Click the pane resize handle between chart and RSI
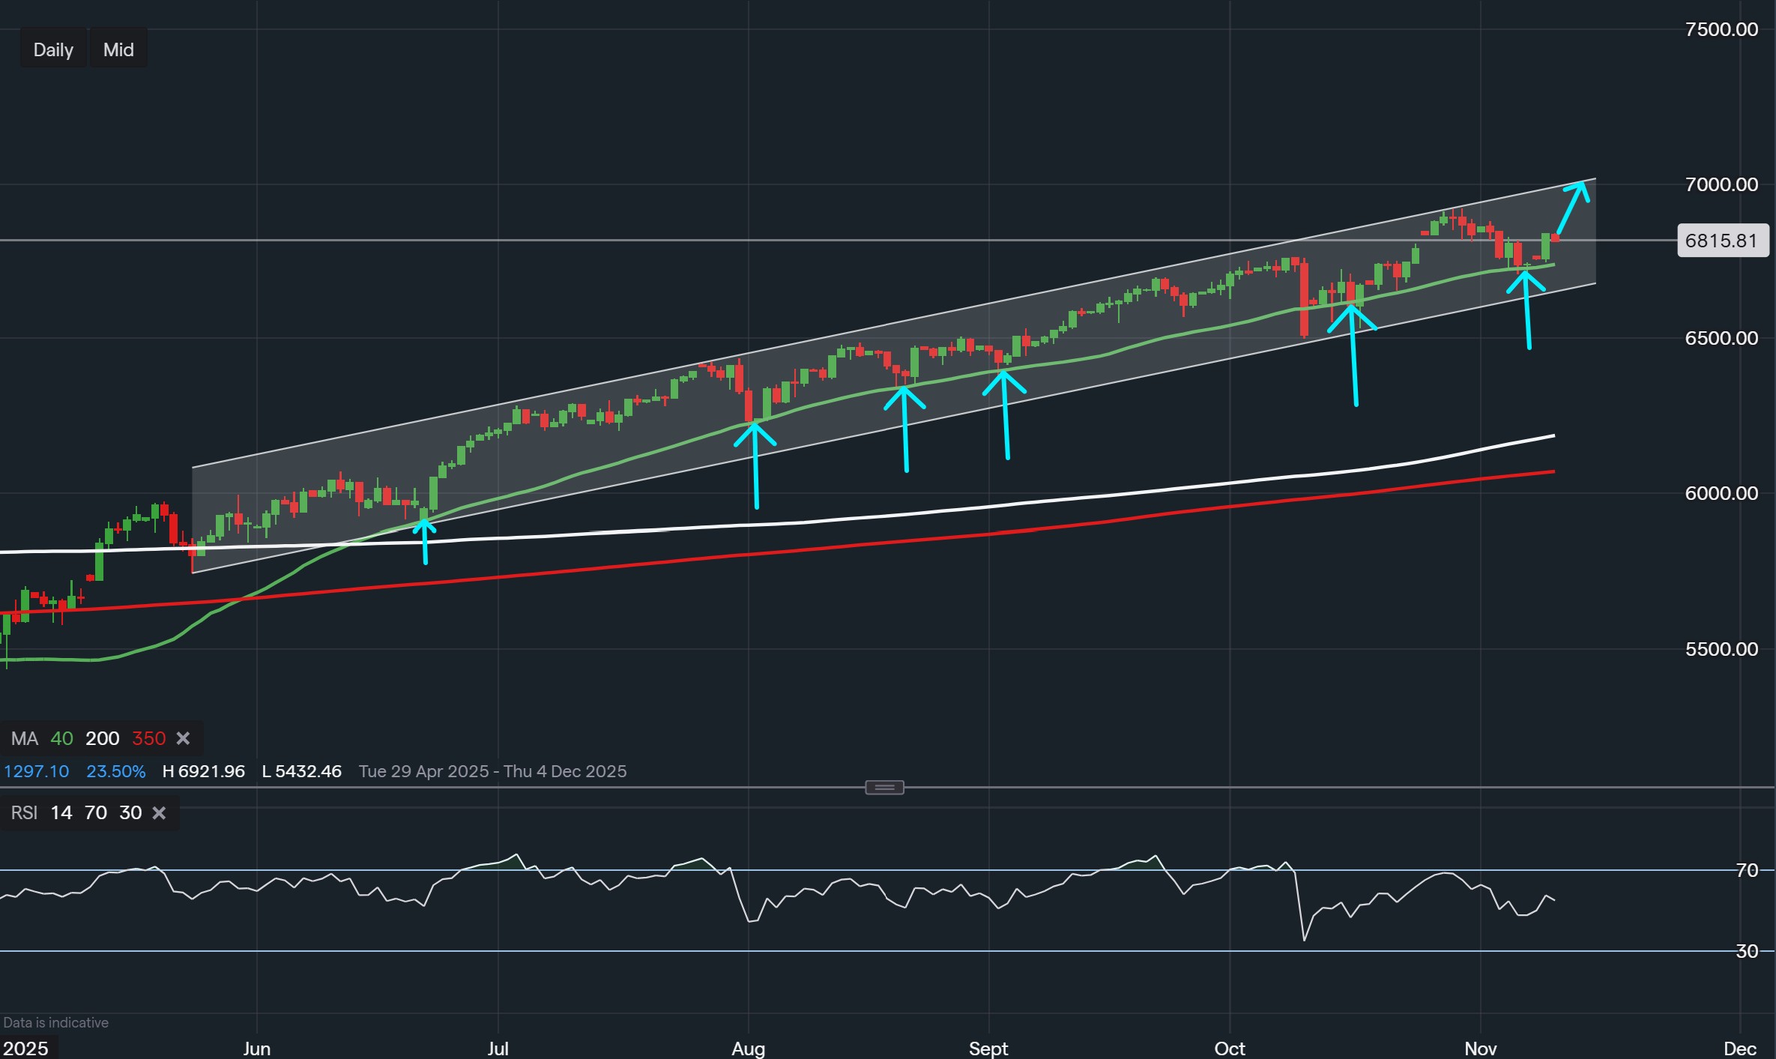Viewport: 1776px width, 1059px height. [884, 787]
